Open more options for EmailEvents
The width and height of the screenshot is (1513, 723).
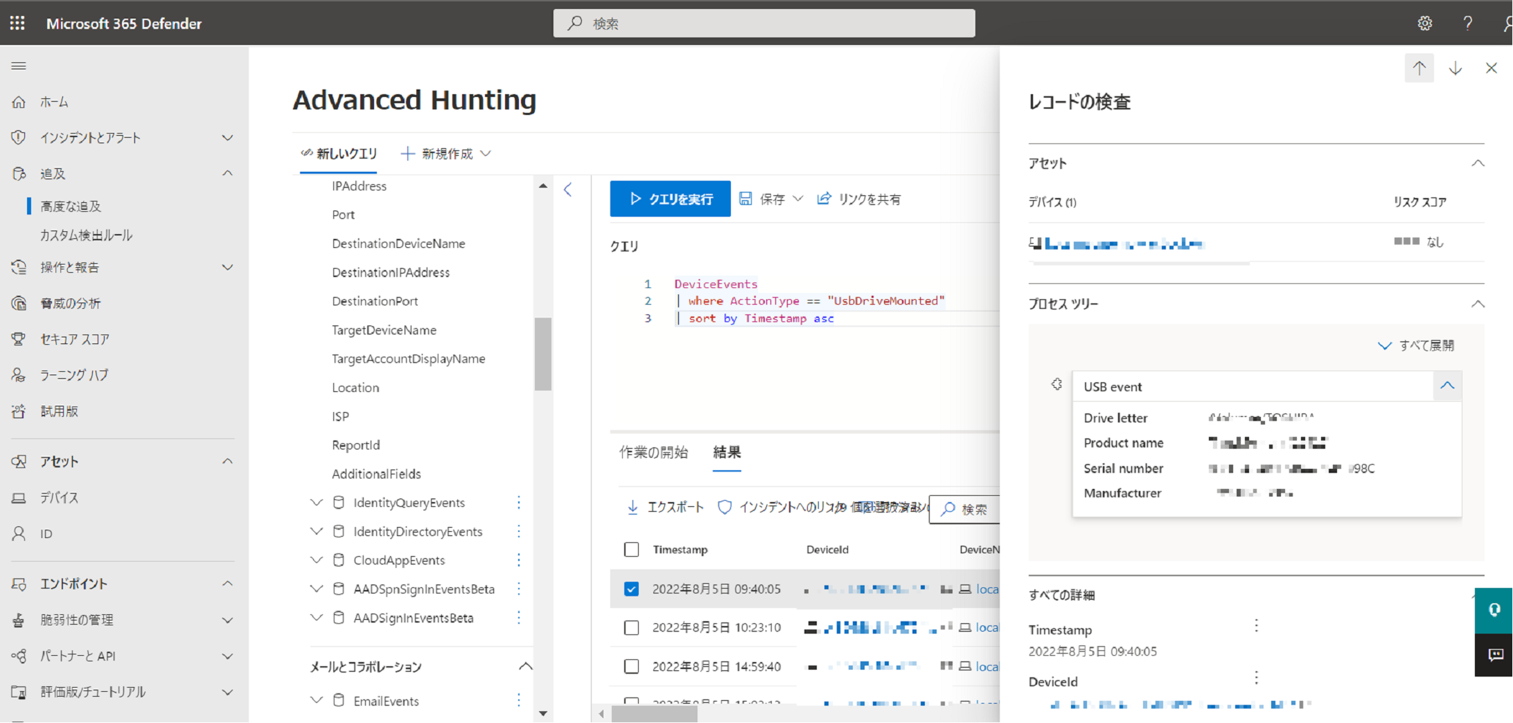[x=518, y=701]
